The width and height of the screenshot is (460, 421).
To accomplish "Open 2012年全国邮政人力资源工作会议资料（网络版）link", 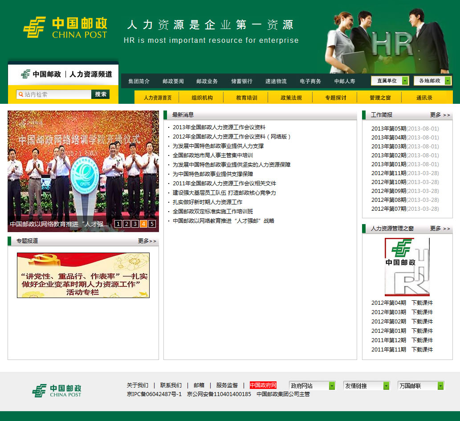I will [x=232, y=136].
